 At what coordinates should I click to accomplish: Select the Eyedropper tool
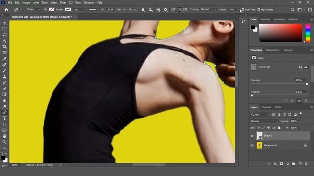[4, 59]
